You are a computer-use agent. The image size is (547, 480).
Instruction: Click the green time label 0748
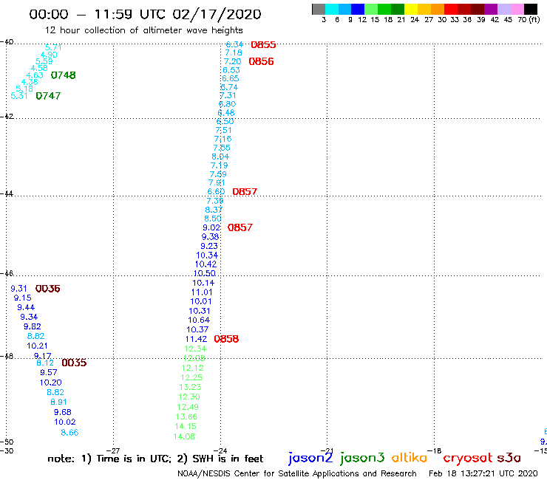click(x=63, y=75)
